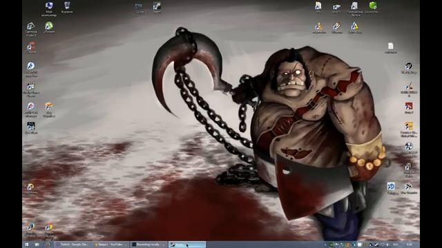Click the keyboard language indicator in tray
Viewport: 442px width, 248px height.
click(x=396, y=245)
